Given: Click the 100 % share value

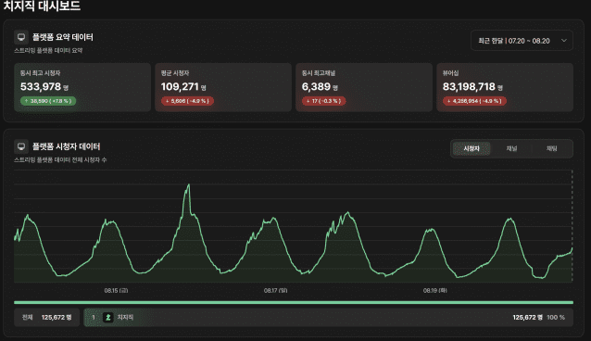Looking at the screenshot, I should 556,317.
